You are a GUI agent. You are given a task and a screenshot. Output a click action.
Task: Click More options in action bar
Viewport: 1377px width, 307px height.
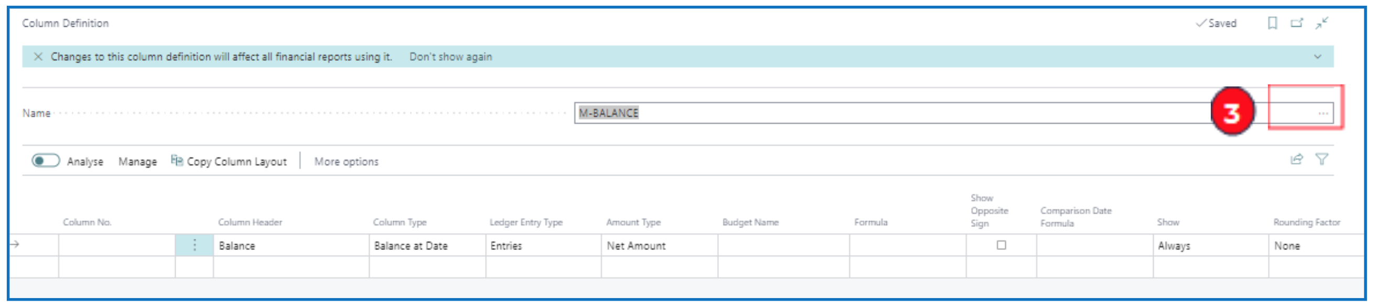click(346, 161)
